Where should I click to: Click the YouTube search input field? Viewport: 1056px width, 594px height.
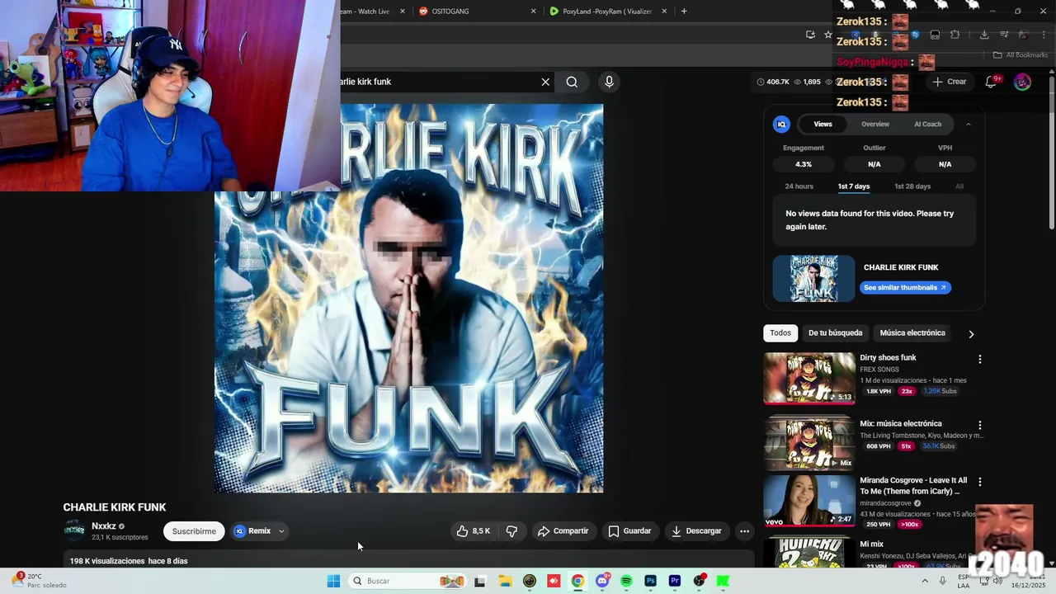click(437, 82)
